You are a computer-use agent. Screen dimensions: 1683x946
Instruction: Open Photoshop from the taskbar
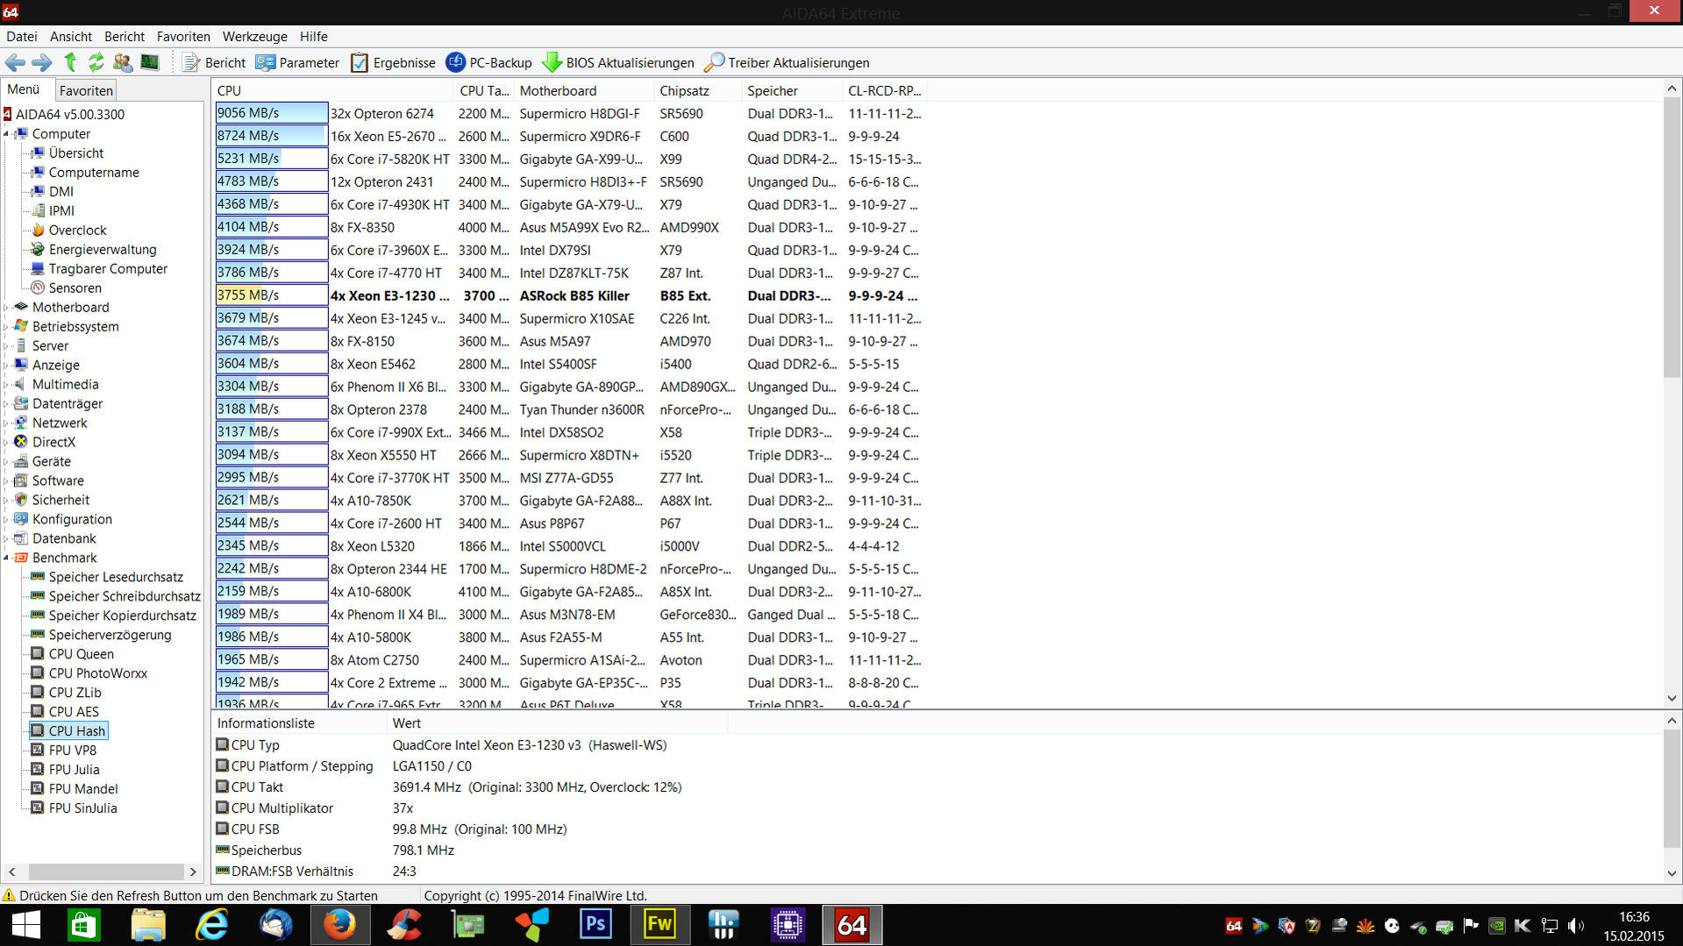click(x=595, y=925)
